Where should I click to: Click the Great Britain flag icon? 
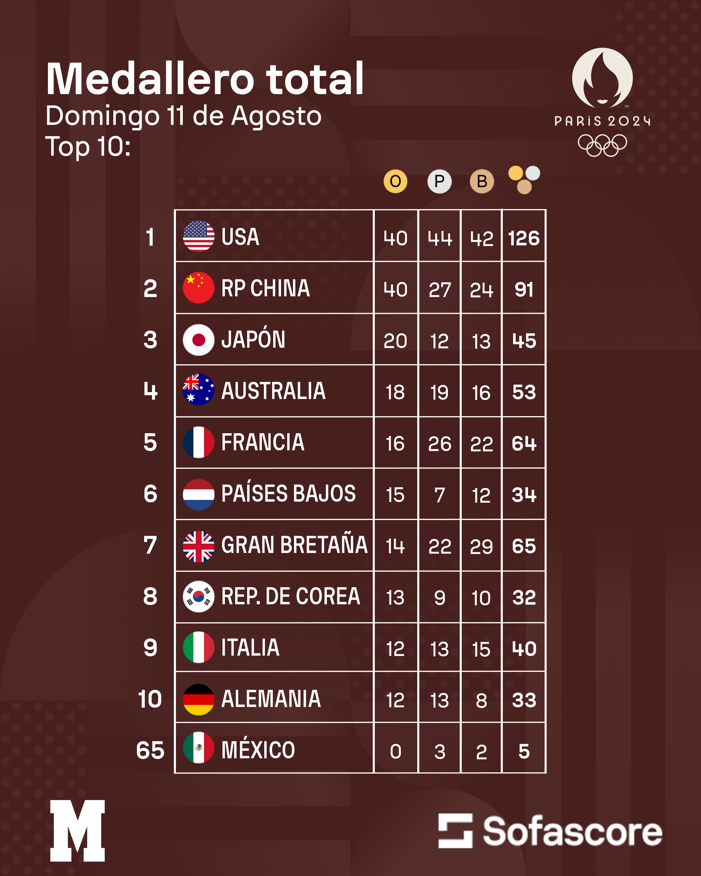198,546
